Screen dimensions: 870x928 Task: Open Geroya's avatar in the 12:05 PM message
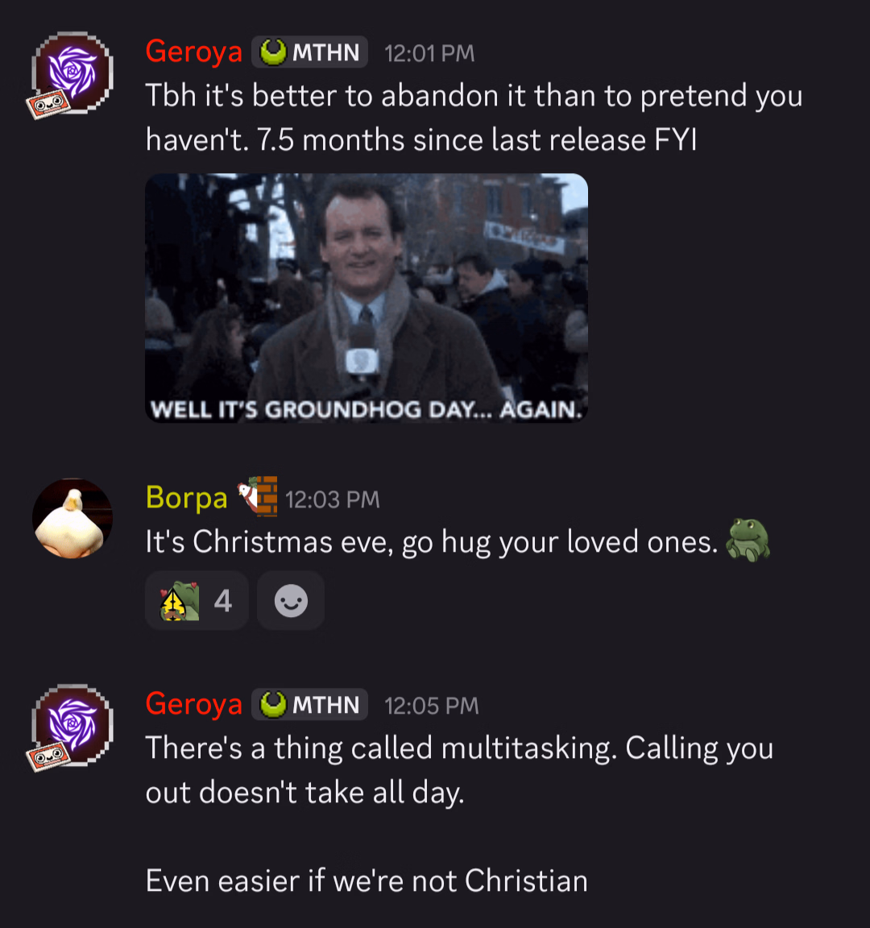point(72,725)
